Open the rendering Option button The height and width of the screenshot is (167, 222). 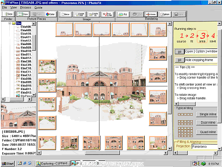point(165,14)
